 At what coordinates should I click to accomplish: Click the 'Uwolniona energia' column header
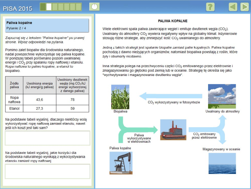pyautogui.click(x=39, y=85)
